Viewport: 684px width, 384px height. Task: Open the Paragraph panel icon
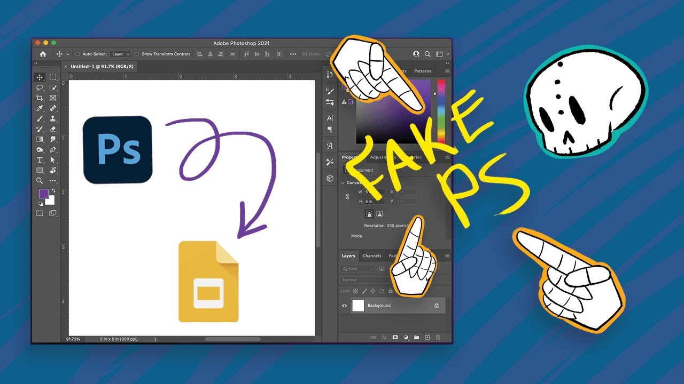pyautogui.click(x=330, y=129)
